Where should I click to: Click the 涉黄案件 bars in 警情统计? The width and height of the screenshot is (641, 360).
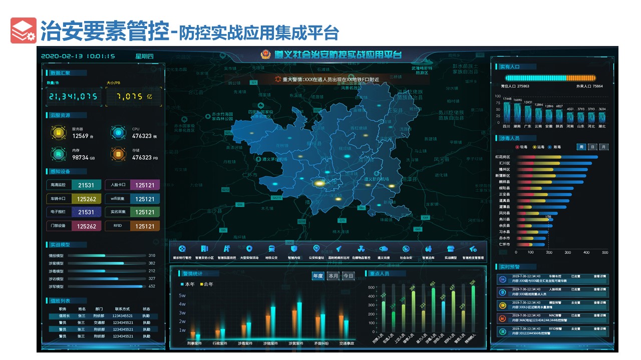pyautogui.click(x=296, y=321)
